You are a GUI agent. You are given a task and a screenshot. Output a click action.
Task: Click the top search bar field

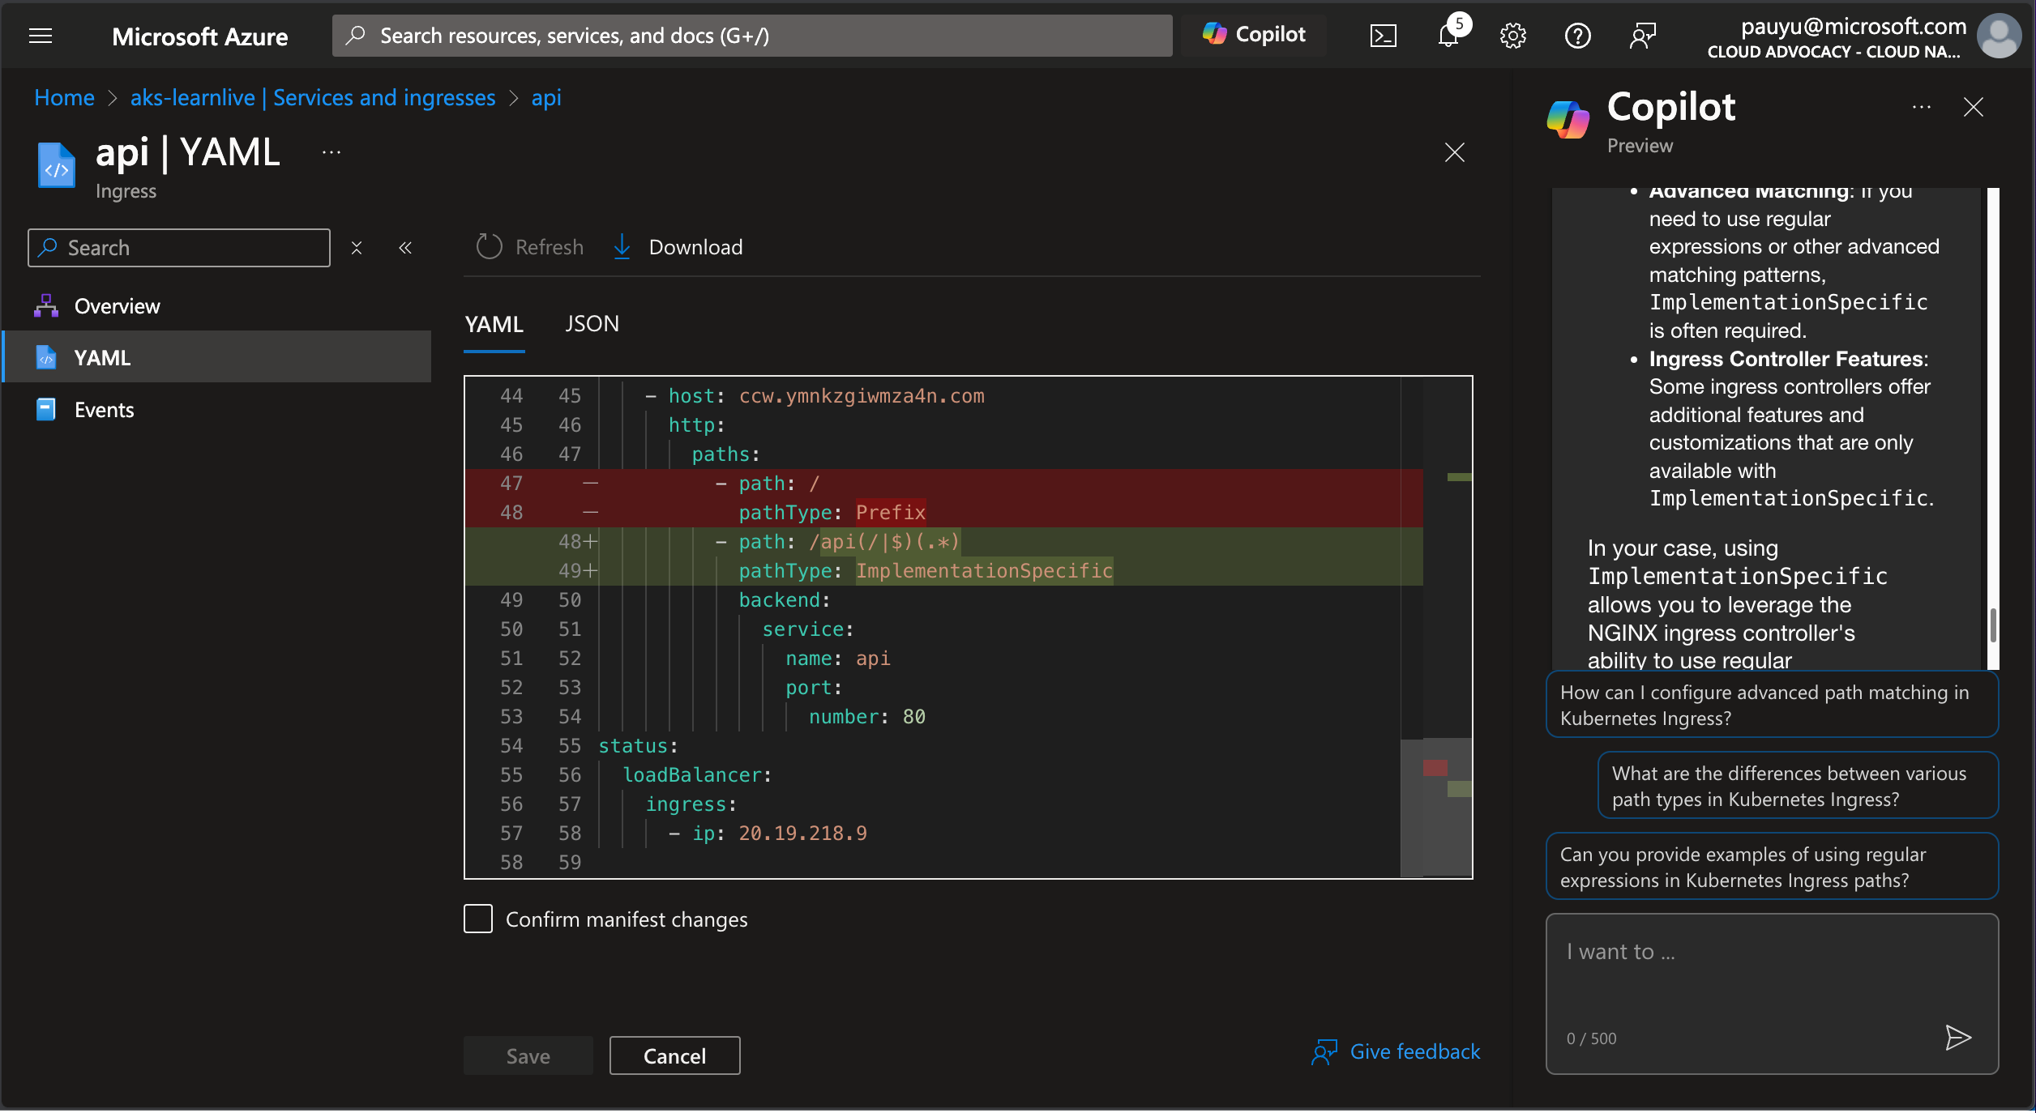coord(751,36)
